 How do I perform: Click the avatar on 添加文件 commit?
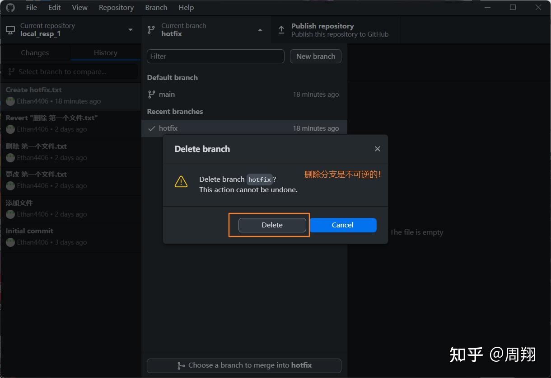coord(10,214)
